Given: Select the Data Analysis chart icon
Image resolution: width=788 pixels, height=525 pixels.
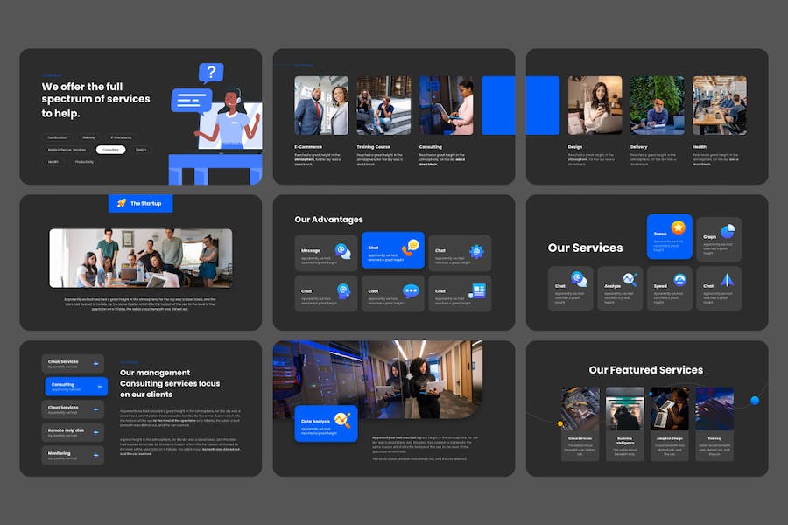Looking at the screenshot, I should (x=342, y=420).
